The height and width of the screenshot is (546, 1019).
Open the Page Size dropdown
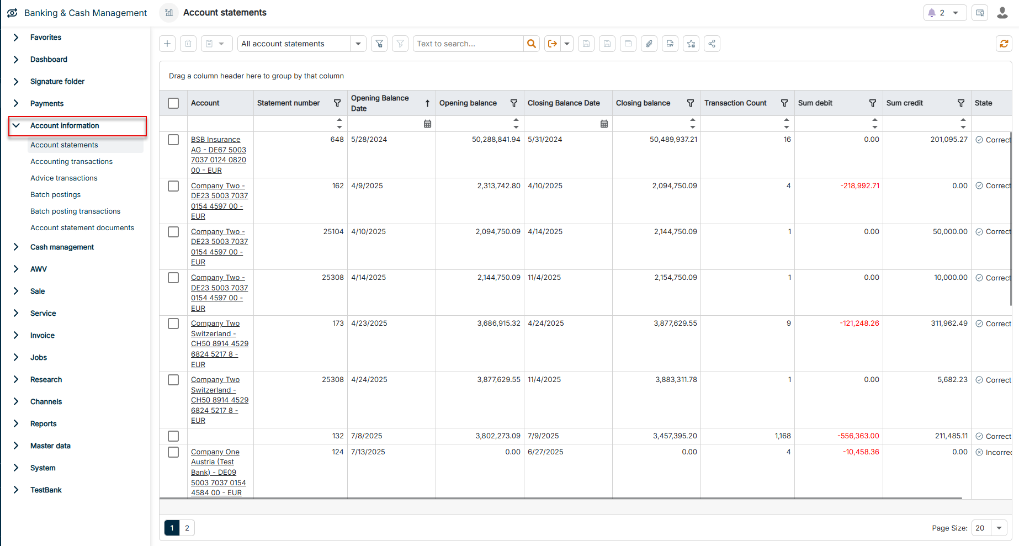pos(999,528)
